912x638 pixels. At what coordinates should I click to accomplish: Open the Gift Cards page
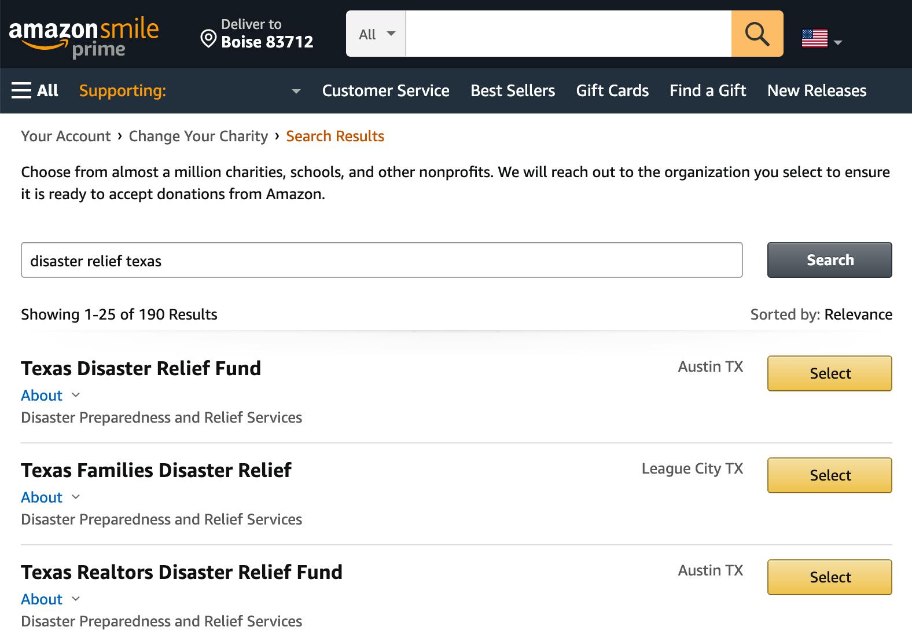[612, 91]
